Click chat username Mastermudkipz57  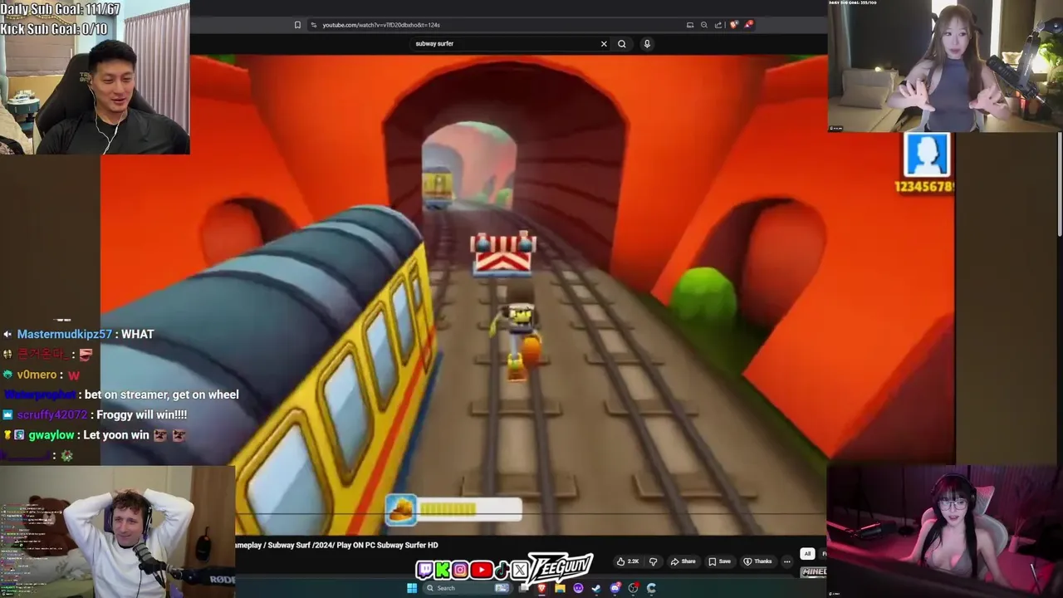(x=64, y=334)
